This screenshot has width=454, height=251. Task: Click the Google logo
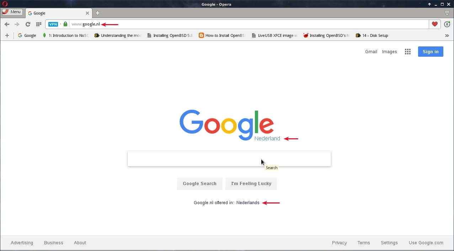(x=227, y=125)
